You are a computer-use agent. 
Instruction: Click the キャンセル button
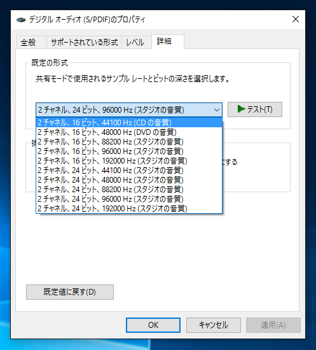click(214, 325)
